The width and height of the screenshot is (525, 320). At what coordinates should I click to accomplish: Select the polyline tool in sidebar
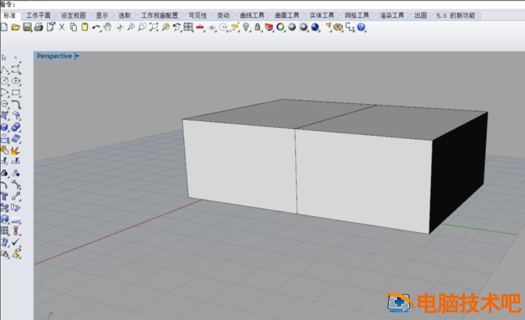[5, 70]
